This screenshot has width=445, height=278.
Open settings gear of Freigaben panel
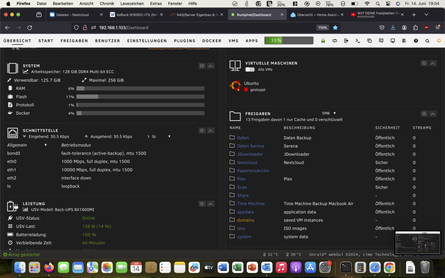[x=424, y=114]
